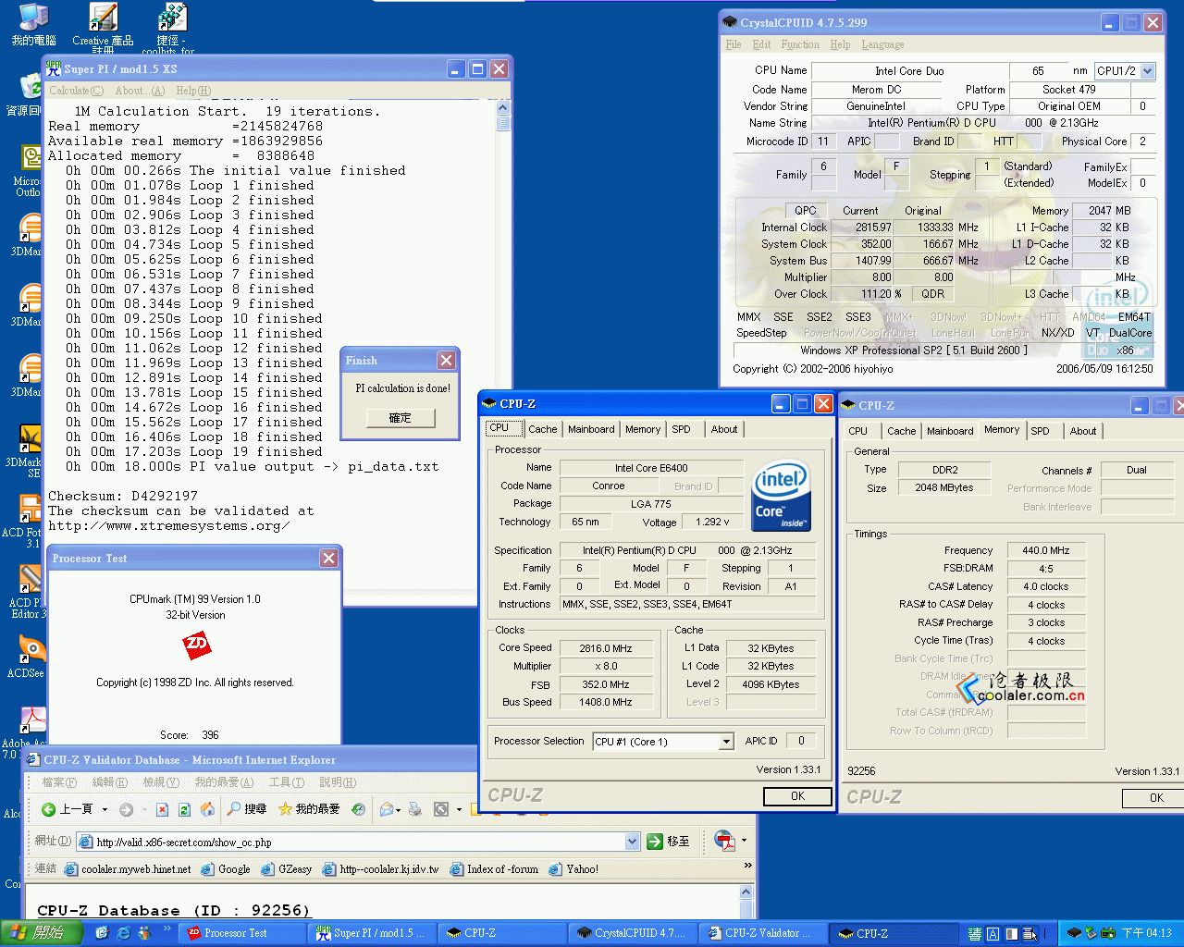Click the ZD logo in Processor Test window
This screenshot has height=947, width=1184.
point(196,645)
